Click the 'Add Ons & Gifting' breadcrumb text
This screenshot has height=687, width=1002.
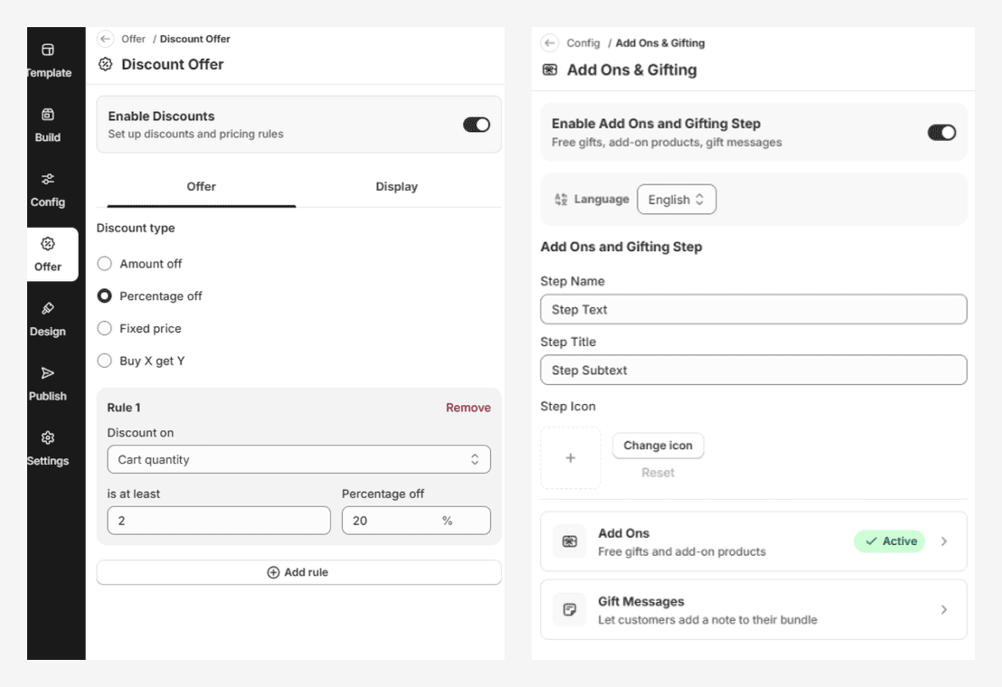(660, 42)
